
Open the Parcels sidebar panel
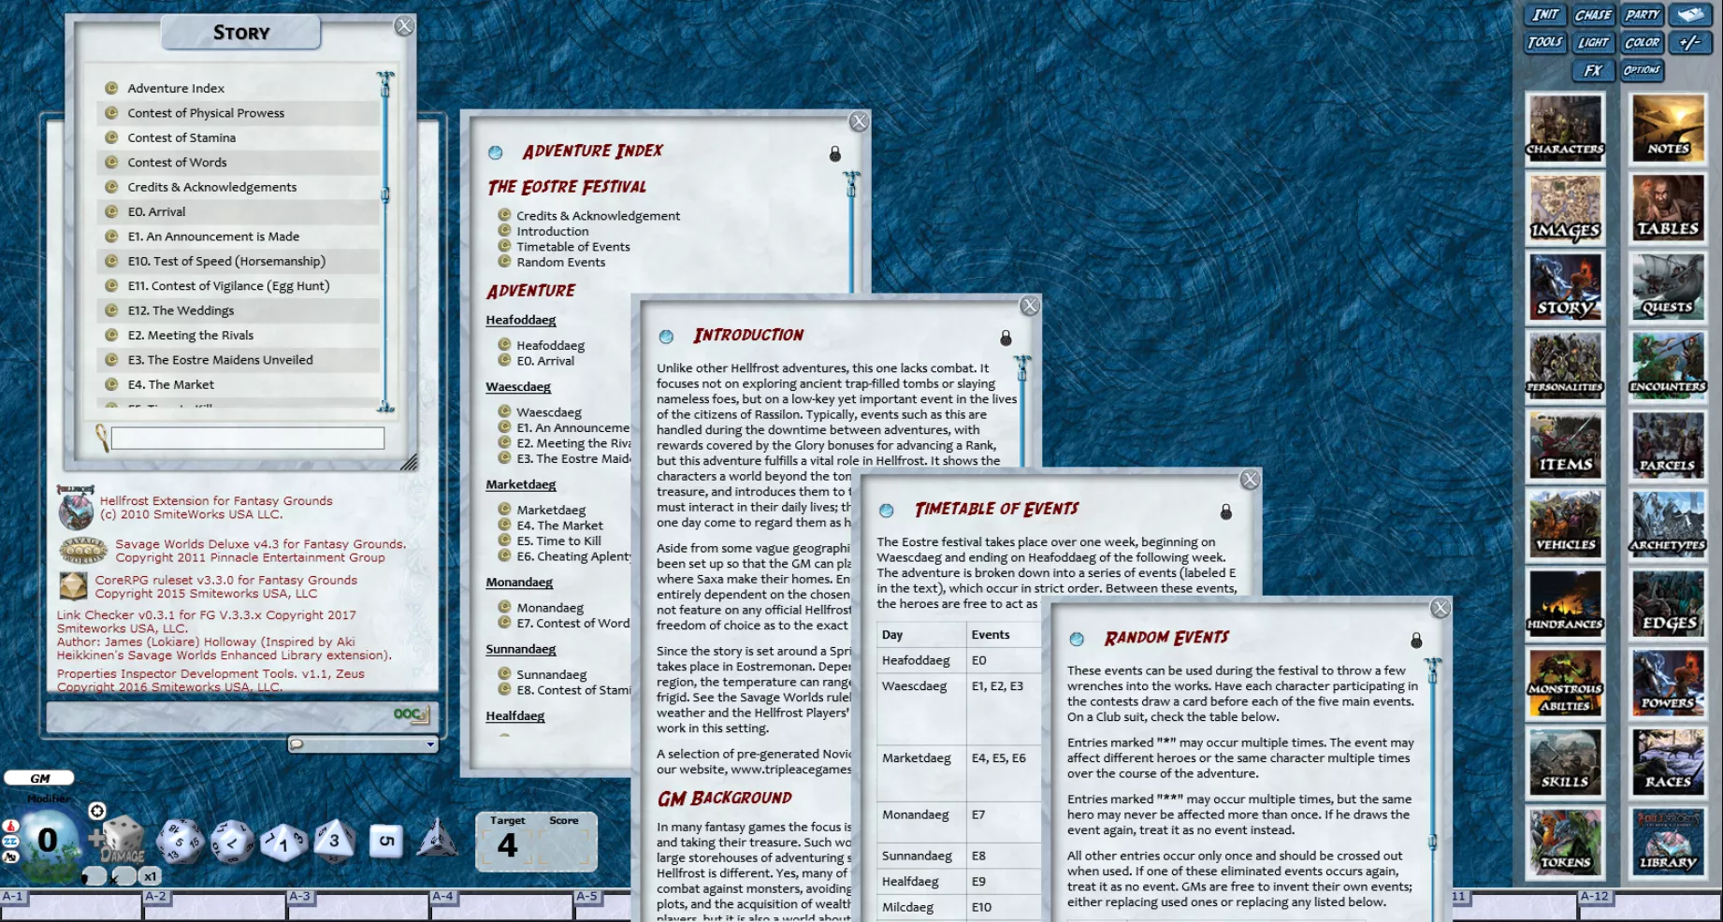coord(1668,447)
